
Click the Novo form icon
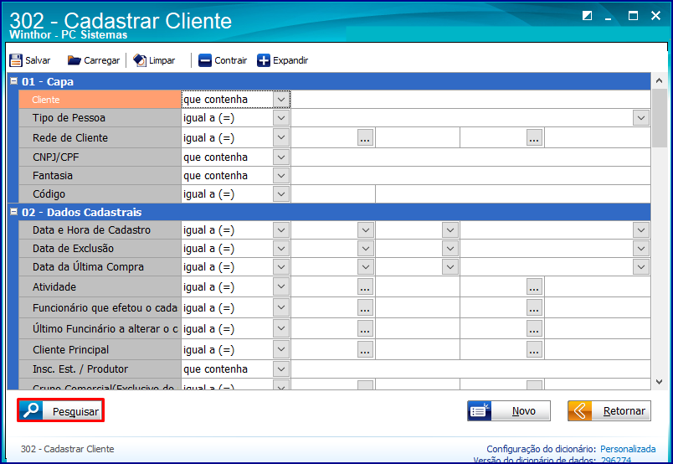(x=480, y=411)
